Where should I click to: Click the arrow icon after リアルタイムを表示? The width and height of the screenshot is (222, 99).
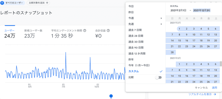pos(215,94)
